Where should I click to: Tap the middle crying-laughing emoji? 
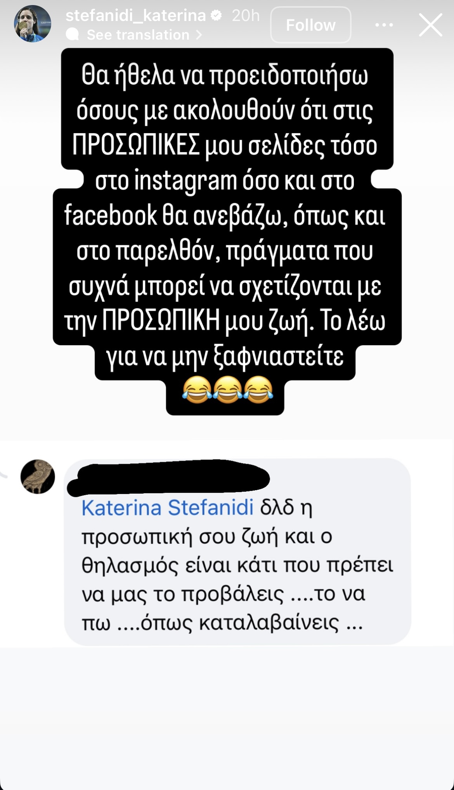tap(227, 389)
